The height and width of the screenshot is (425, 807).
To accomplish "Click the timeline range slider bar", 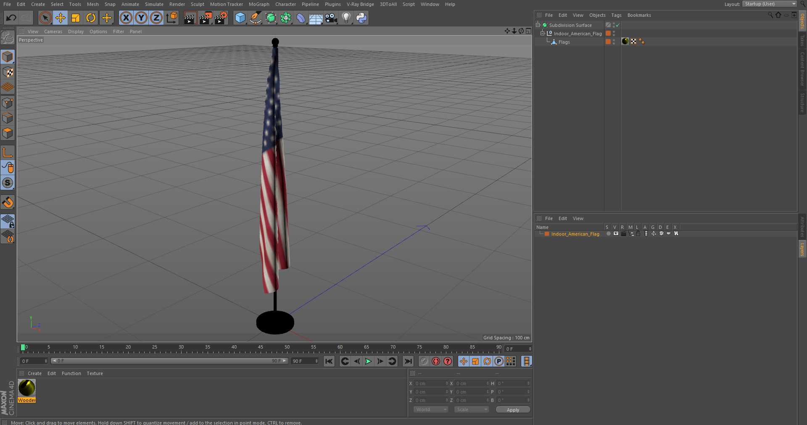I will tap(169, 361).
